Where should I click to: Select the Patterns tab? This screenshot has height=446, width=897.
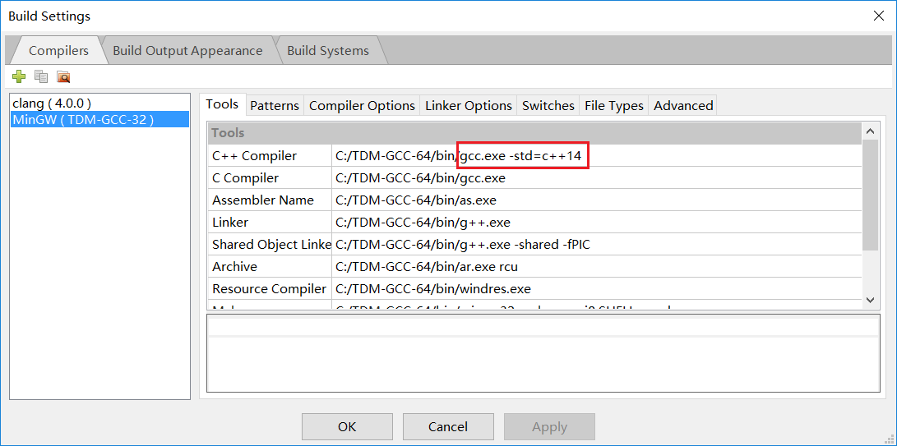tap(275, 105)
